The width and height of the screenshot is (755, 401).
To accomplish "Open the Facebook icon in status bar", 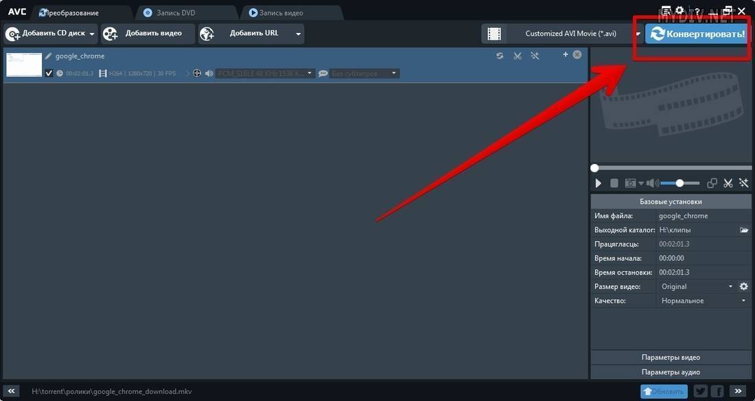I will coord(717,391).
